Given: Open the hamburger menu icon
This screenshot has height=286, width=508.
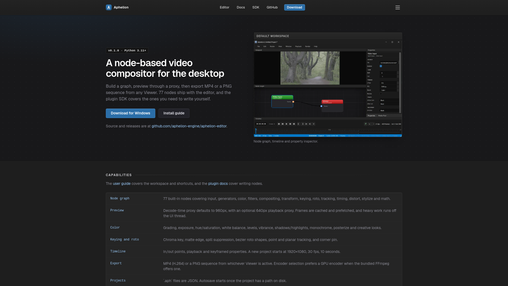Looking at the screenshot, I should (x=397, y=7).
